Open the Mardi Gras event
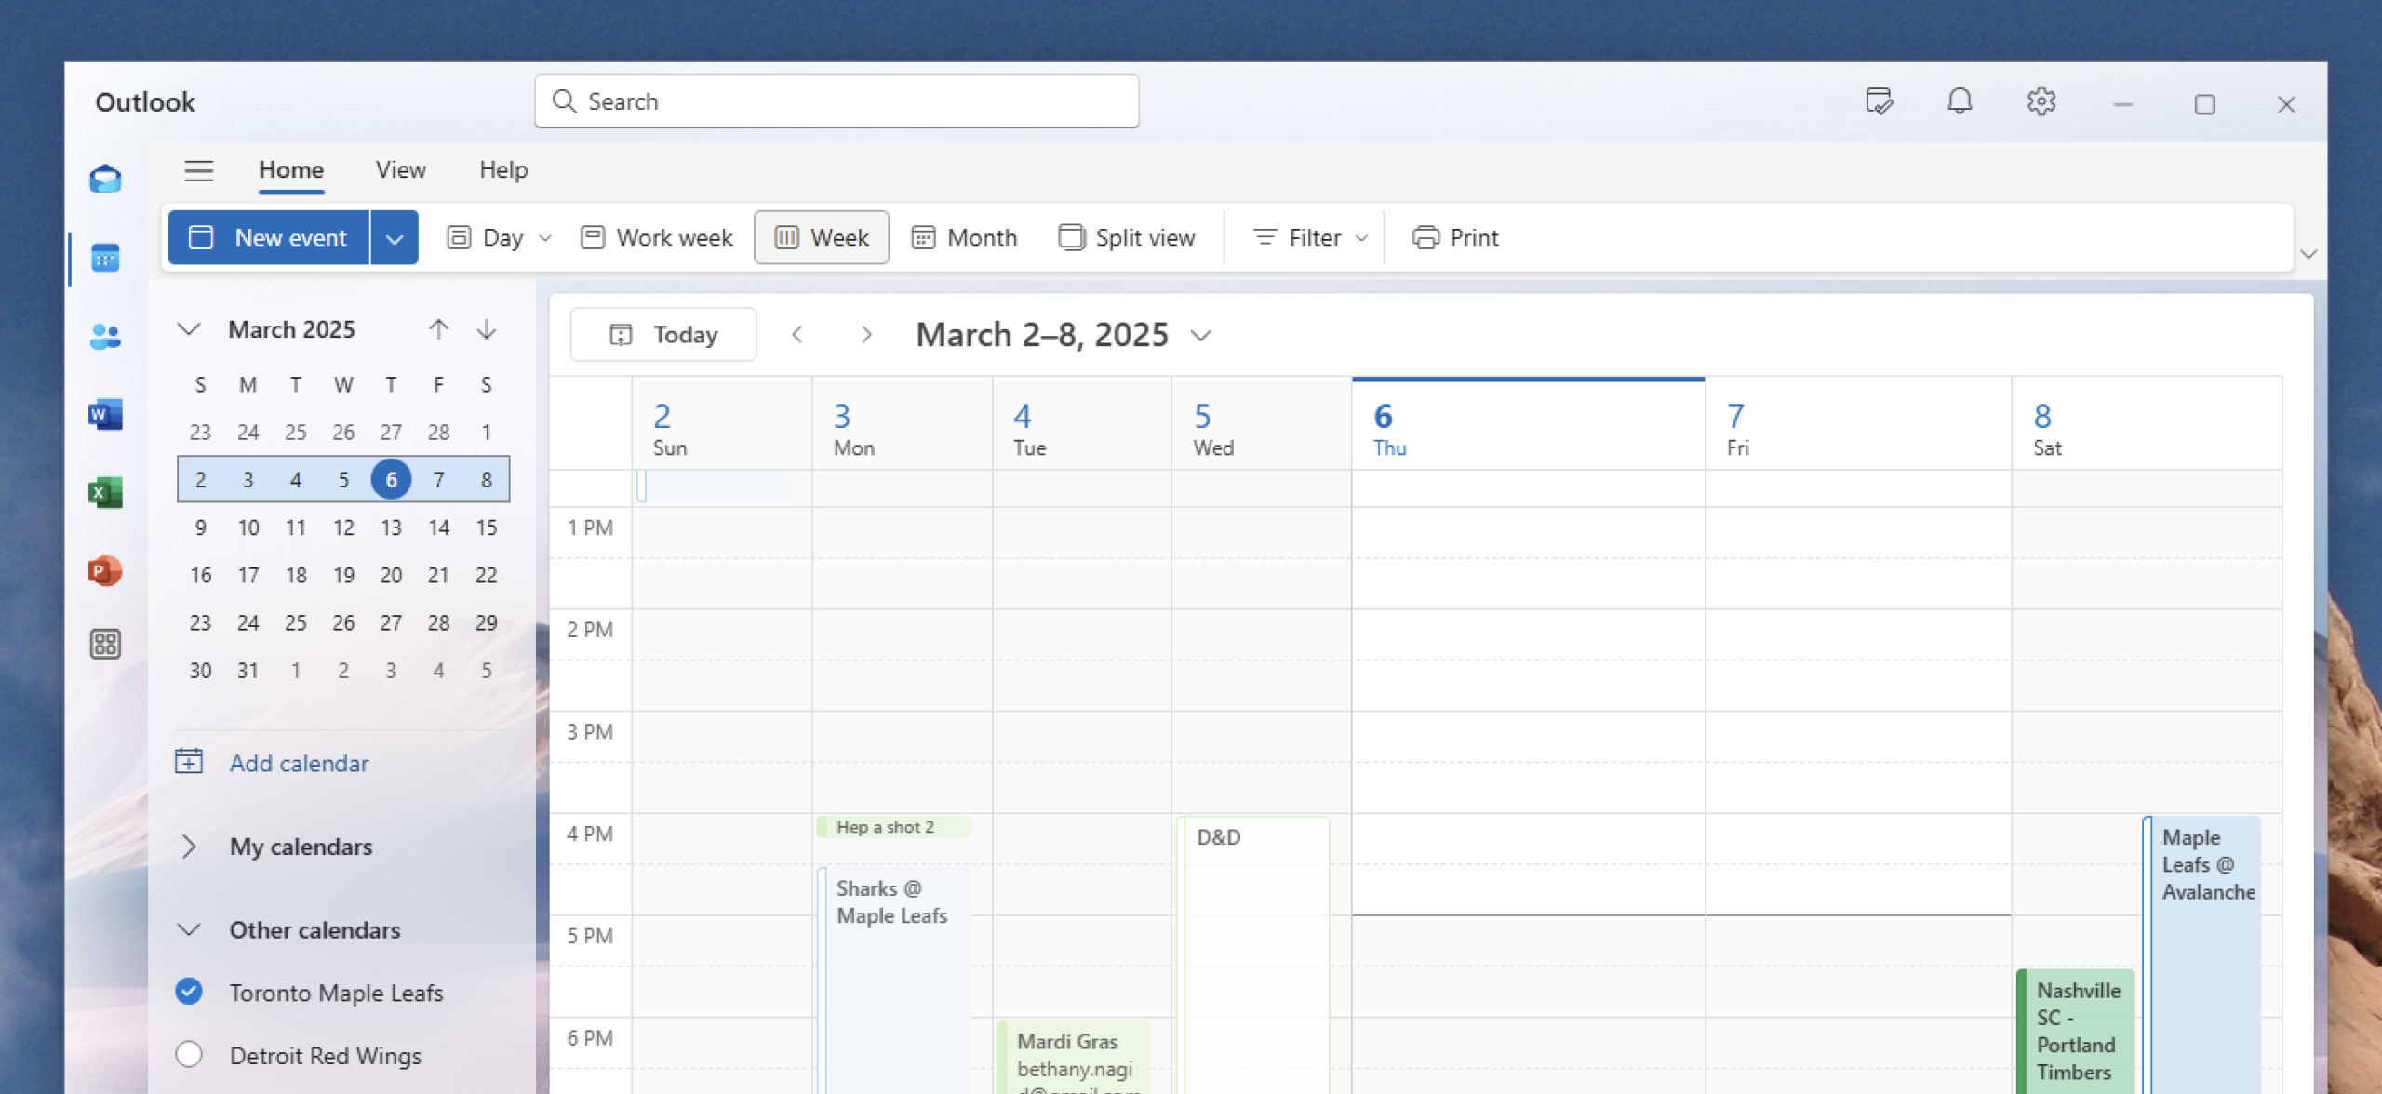The image size is (2382, 1094). [1073, 1058]
